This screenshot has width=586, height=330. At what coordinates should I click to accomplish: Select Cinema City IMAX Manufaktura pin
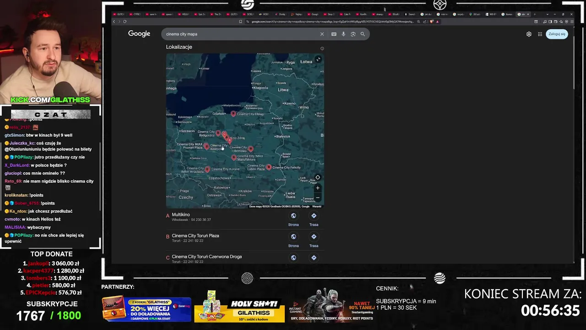[234, 157]
